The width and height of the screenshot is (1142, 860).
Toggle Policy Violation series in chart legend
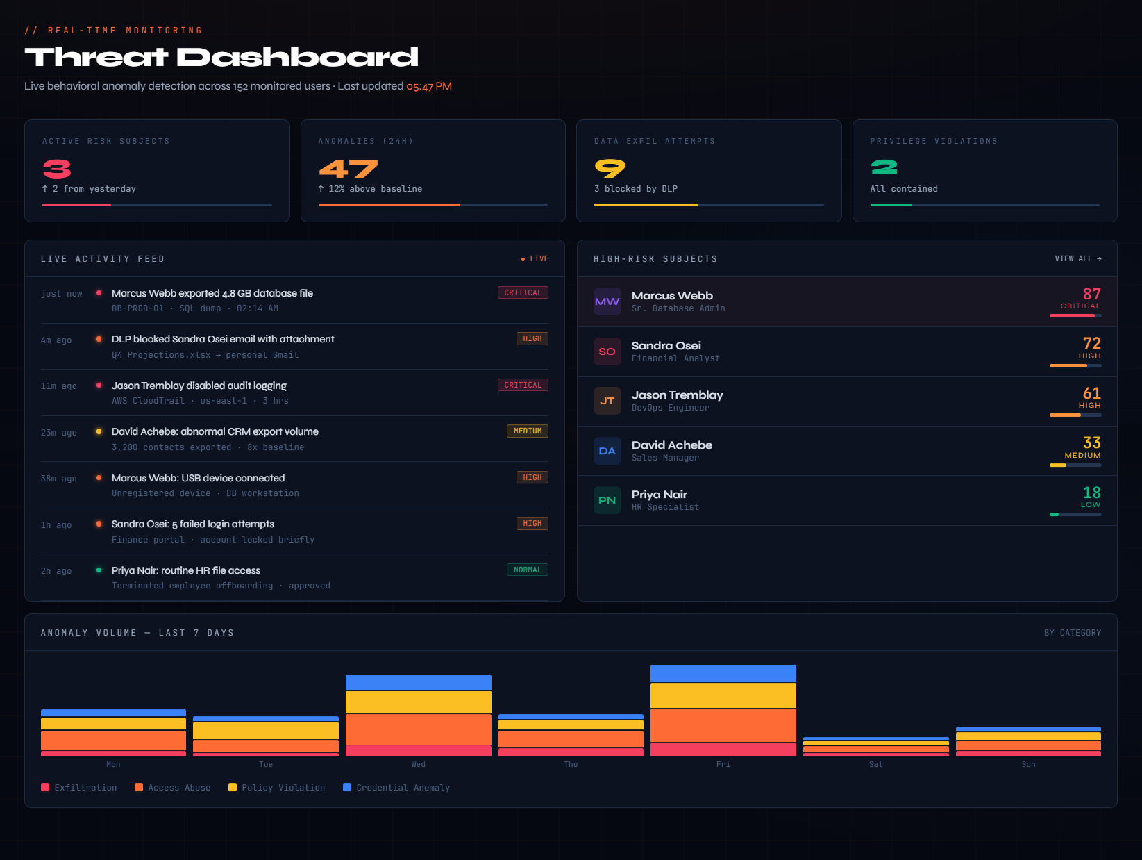[276, 787]
